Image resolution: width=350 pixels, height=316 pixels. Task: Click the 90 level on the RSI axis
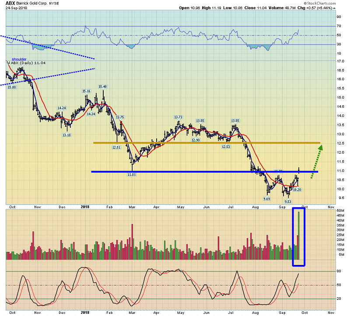[339, 17]
